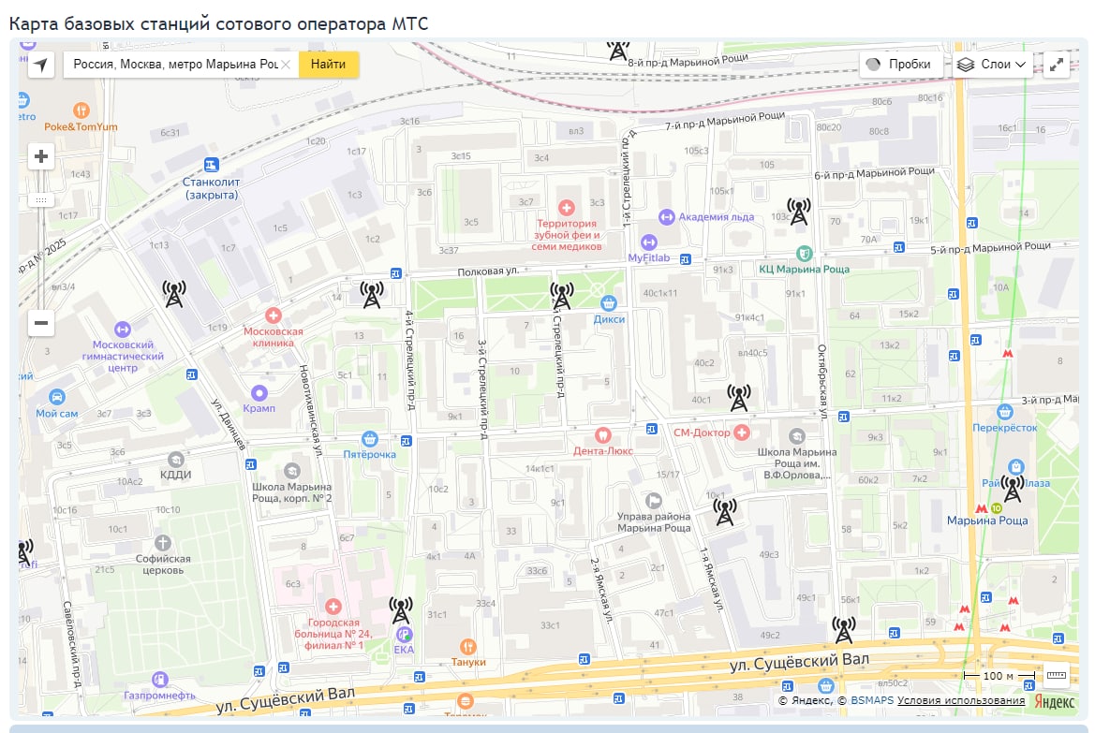Select cell tower above Дикси

point(562,296)
